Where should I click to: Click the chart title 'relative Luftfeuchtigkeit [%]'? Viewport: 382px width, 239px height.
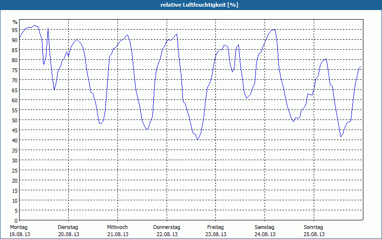(x=199, y=5)
